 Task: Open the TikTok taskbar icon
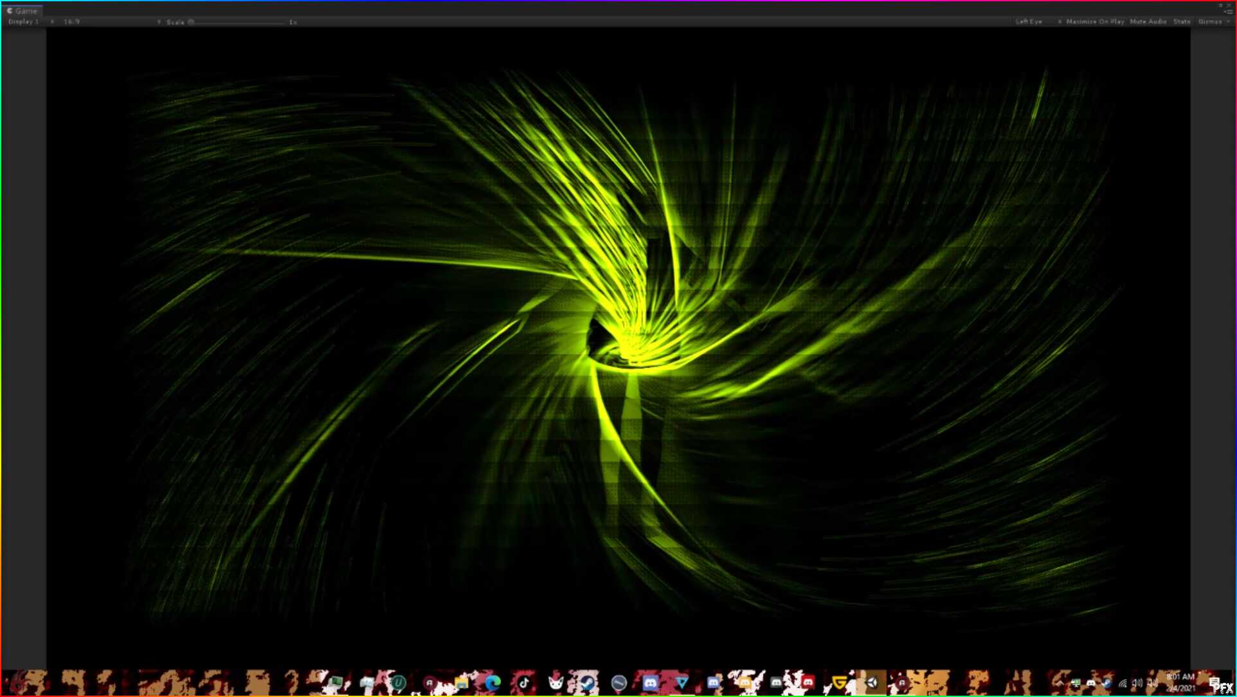524,682
